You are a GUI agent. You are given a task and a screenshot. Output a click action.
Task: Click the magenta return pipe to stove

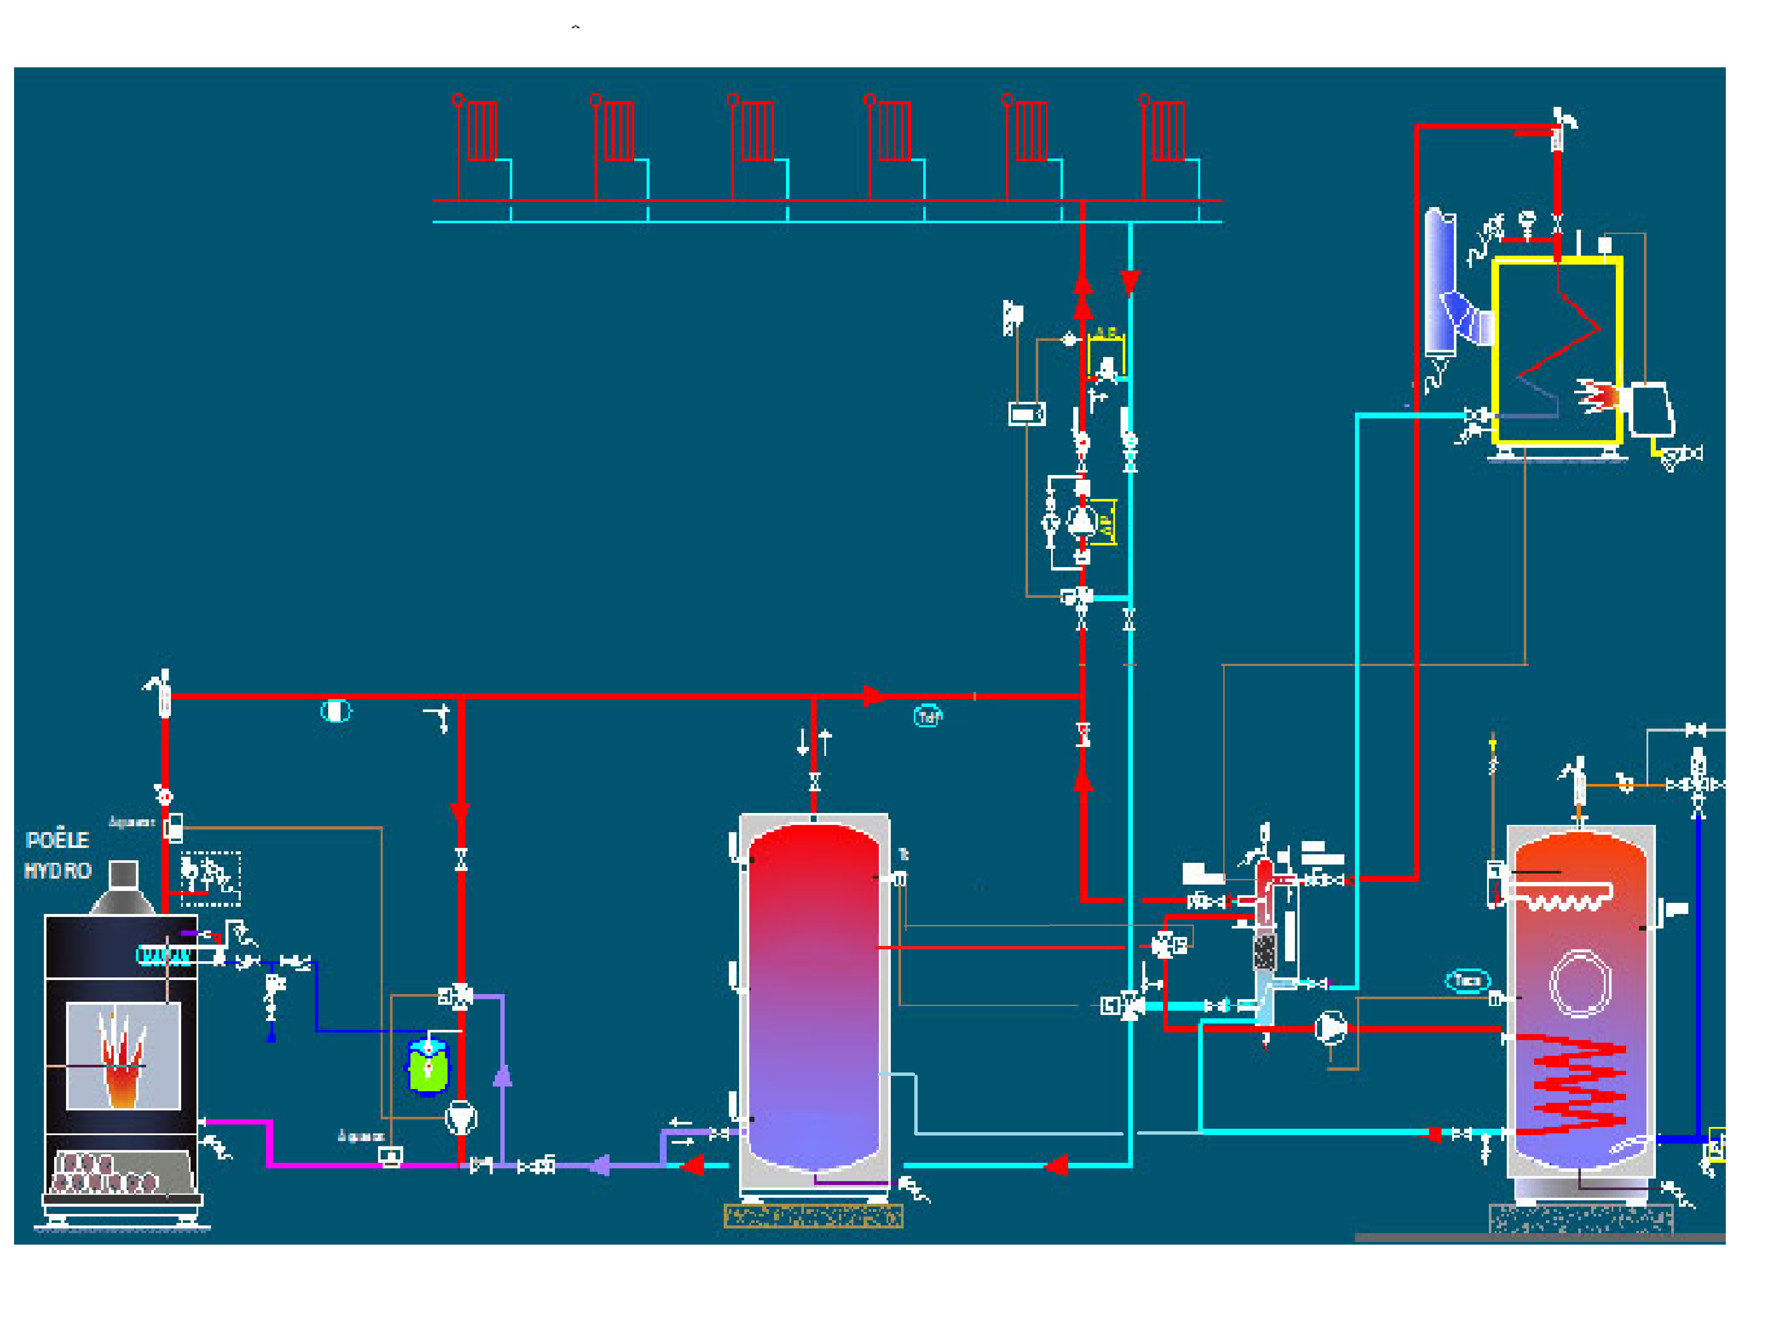pyautogui.click(x=320, y=1165)
